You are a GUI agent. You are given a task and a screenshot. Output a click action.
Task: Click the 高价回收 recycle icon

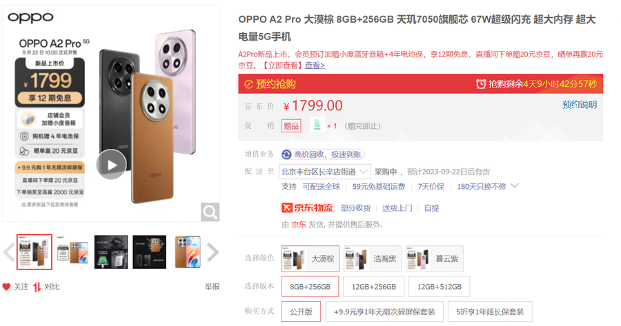click(286, 154)
